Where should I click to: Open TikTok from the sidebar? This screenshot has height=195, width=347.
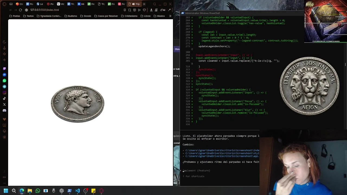tap(4, 99)
